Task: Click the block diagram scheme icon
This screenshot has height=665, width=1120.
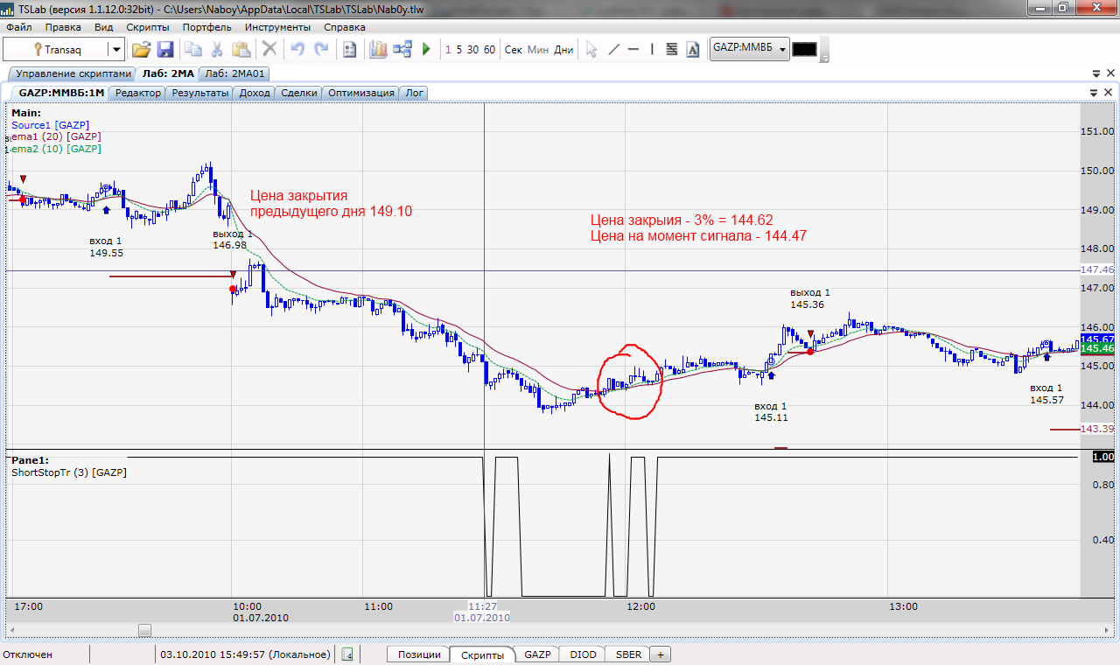Action: point(402,49)
